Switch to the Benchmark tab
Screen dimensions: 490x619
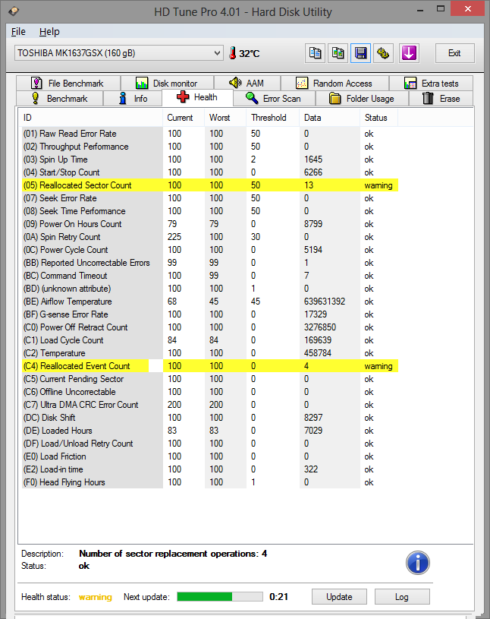[59, 98]
